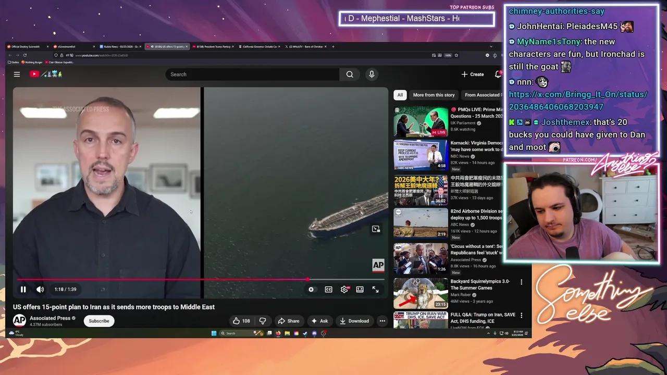Switch to Official Destiny Subreddit tab
The image size is (667, 375).
click(28, 46)
